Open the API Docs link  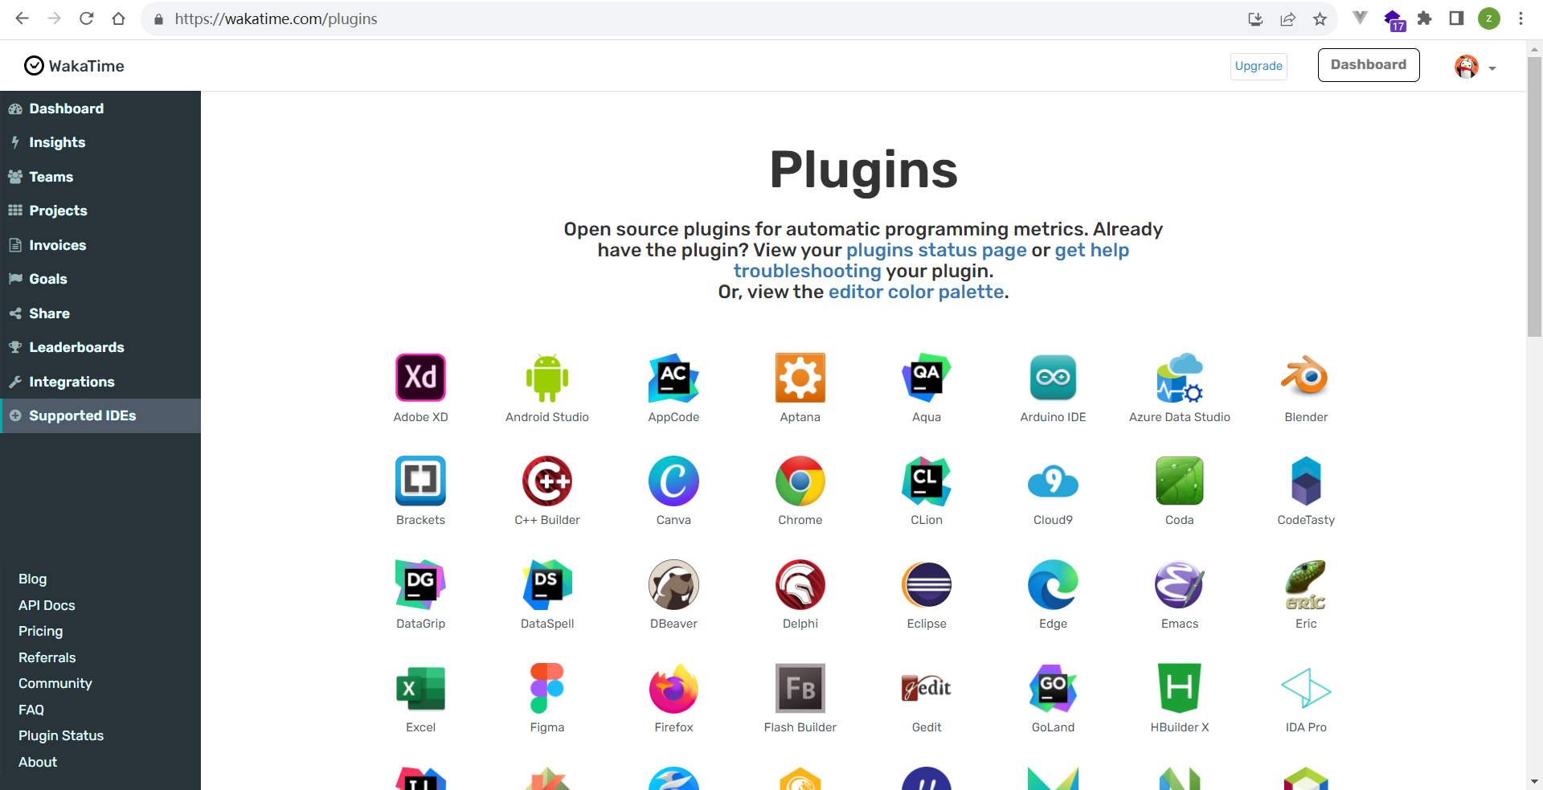pos(47,605)
